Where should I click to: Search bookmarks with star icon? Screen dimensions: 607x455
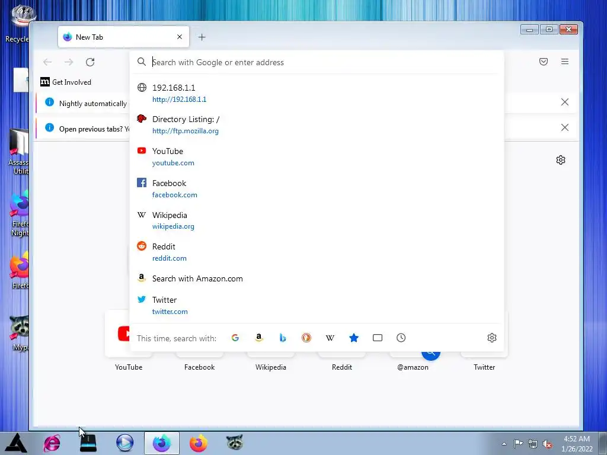tap(354, 338)
